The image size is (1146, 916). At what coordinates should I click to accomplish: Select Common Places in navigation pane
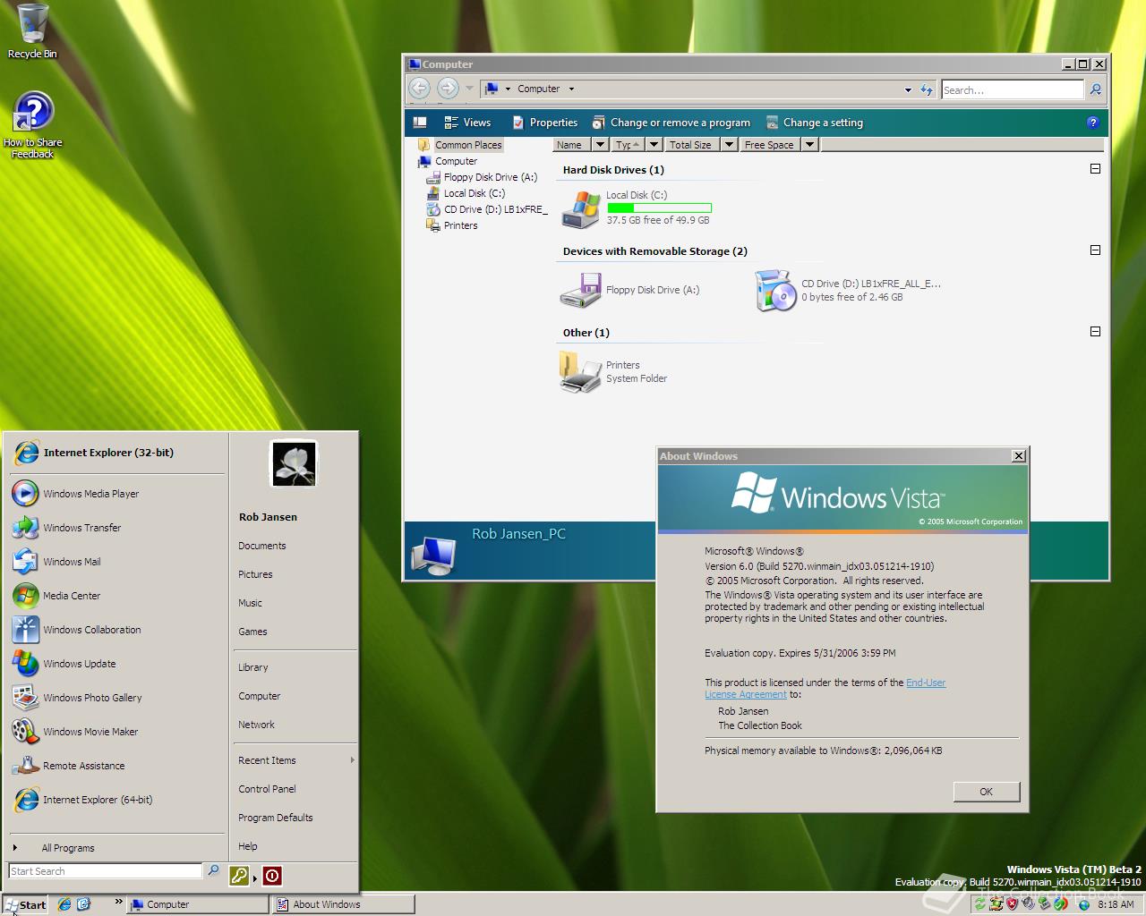[459, 145]
